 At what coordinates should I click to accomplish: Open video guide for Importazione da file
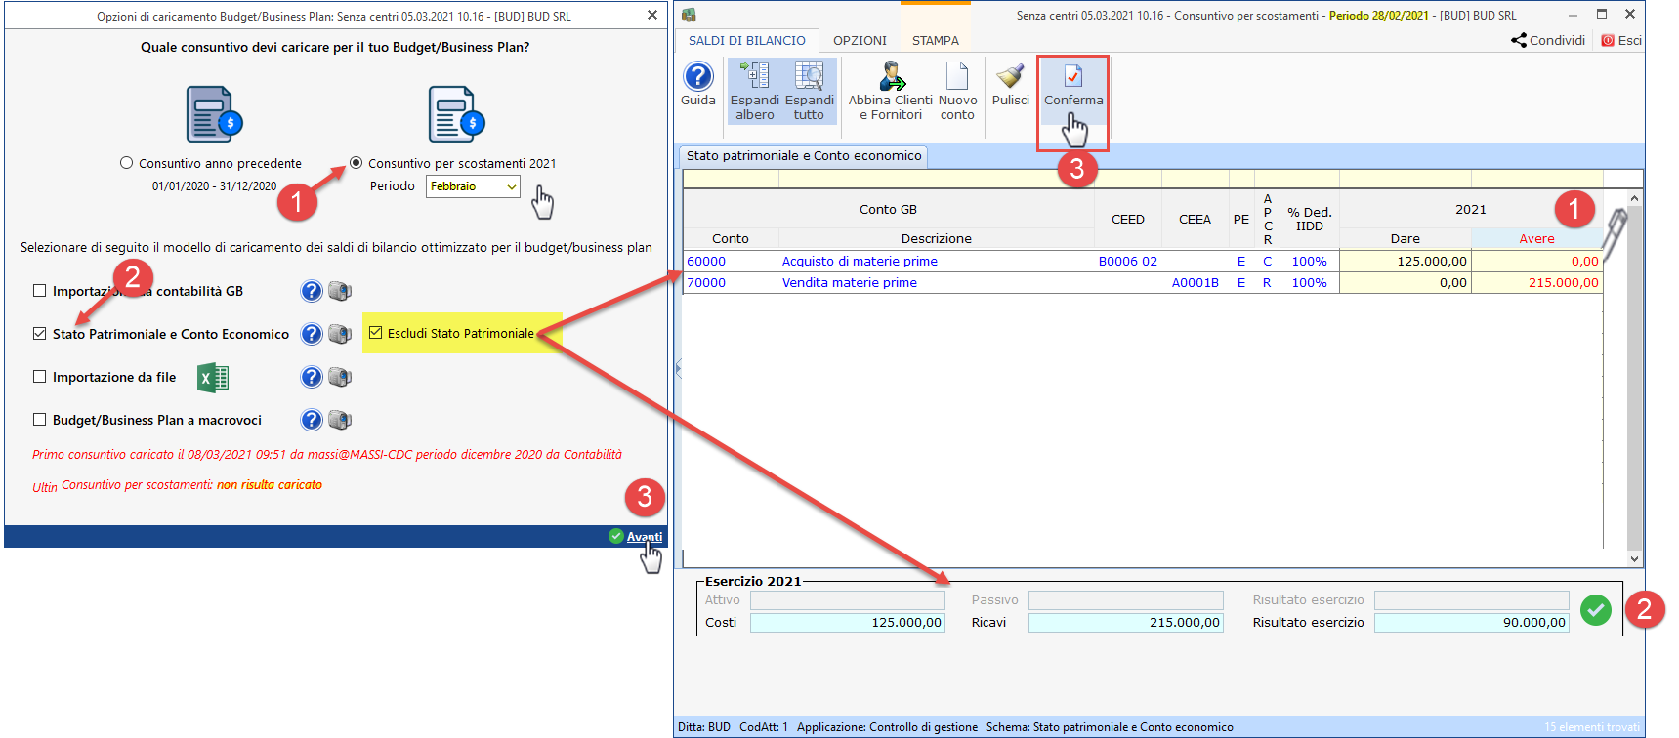point(340,377)
